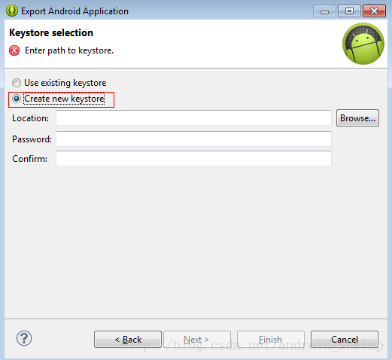Viewport: 392px width, 360px height.
Task: Click the disabled Finish button
Action: (271, 339)
